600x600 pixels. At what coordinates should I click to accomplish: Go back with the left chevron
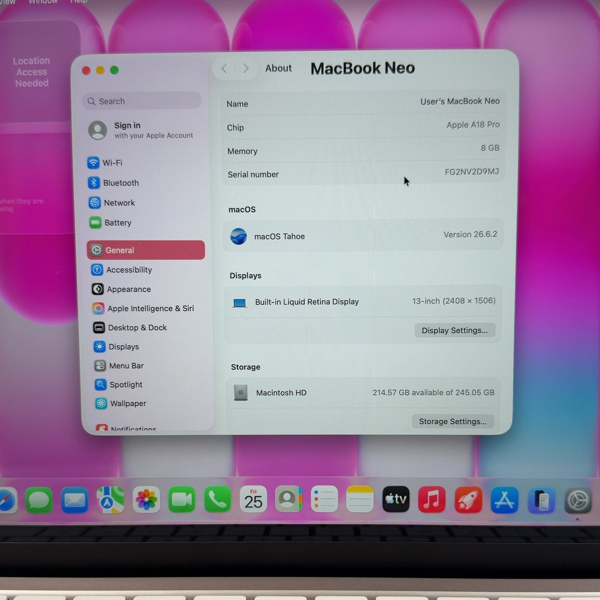click(x=224, y=68)
